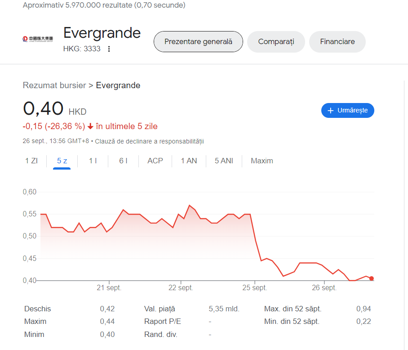Click the Evergrande company logo
Viewport: 408px width, 350px height.
(38, 39)
